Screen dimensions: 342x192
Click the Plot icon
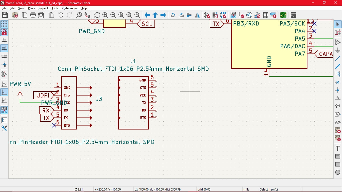(41, 15)
